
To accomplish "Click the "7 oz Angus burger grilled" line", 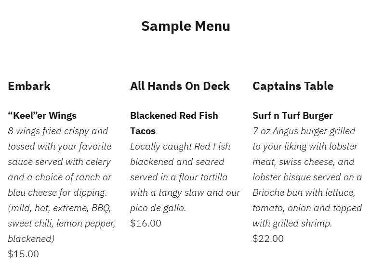I will pyautogui.click(x=304, y=131).
